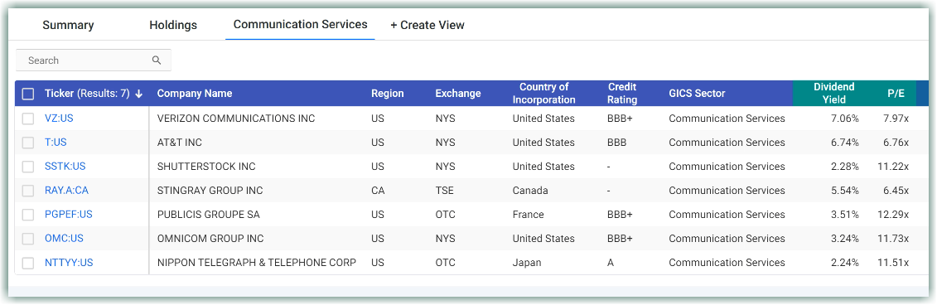This screenshot has width=937, height=305.
Task: Click the 6.74% dividend yield value
Action: (844, 143)
